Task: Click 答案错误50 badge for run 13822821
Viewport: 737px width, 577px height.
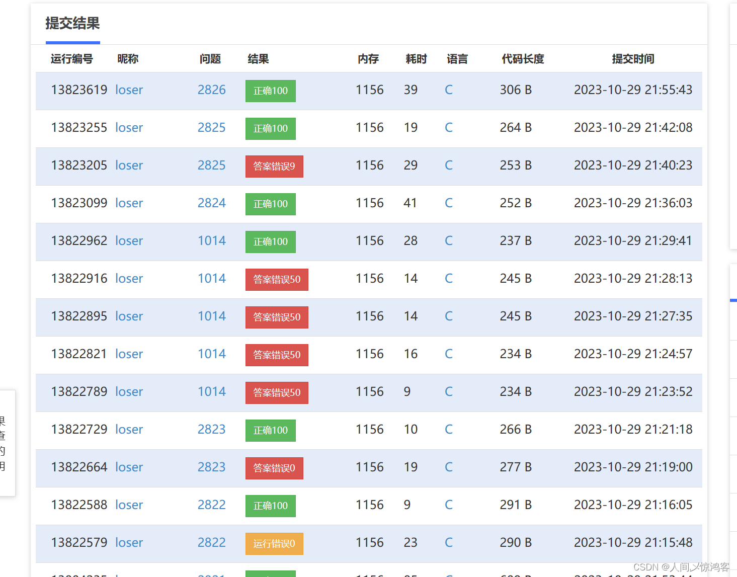Action: pos(277,355)
